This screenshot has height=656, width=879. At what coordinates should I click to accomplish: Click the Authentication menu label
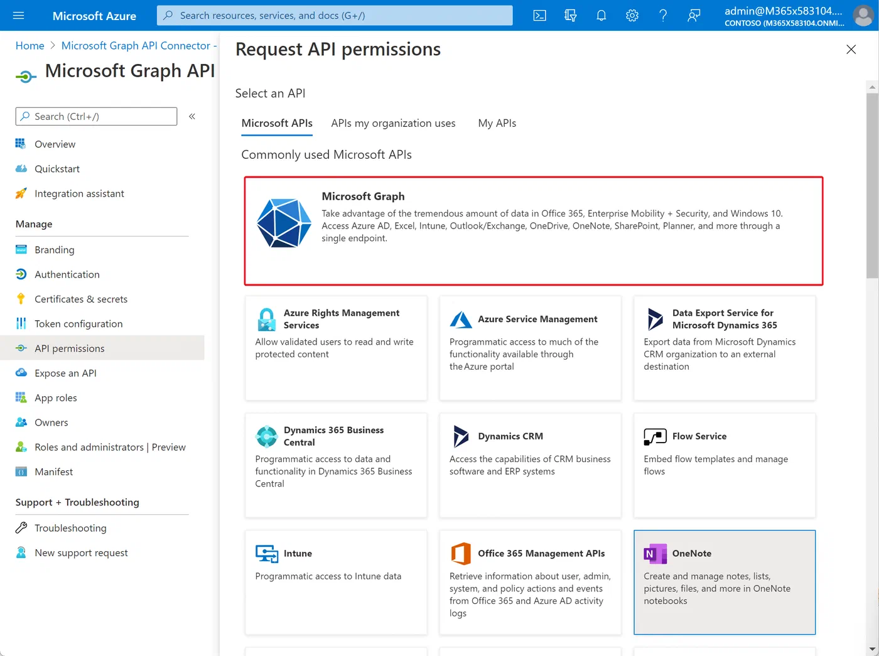(x=67, y=274)
